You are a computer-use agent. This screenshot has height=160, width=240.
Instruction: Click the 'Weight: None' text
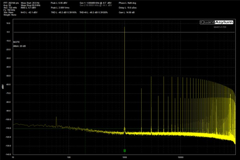pos(10,15)
